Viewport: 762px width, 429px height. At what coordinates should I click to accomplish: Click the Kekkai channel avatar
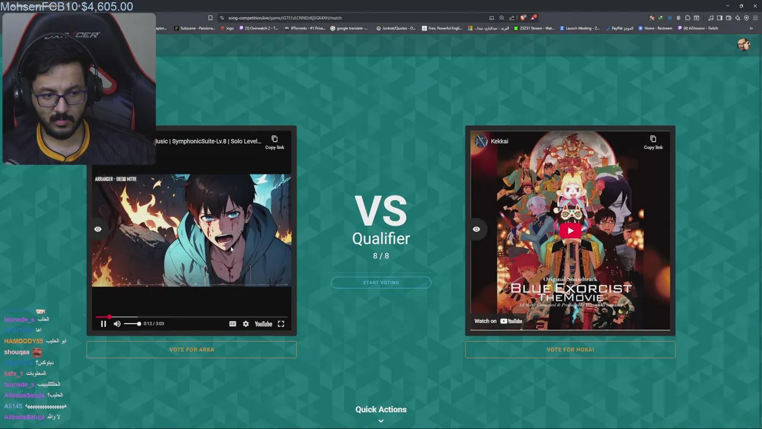(x=481, y=141)
